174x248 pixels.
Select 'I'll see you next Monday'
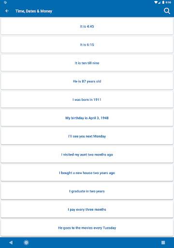tap(87, 136)
